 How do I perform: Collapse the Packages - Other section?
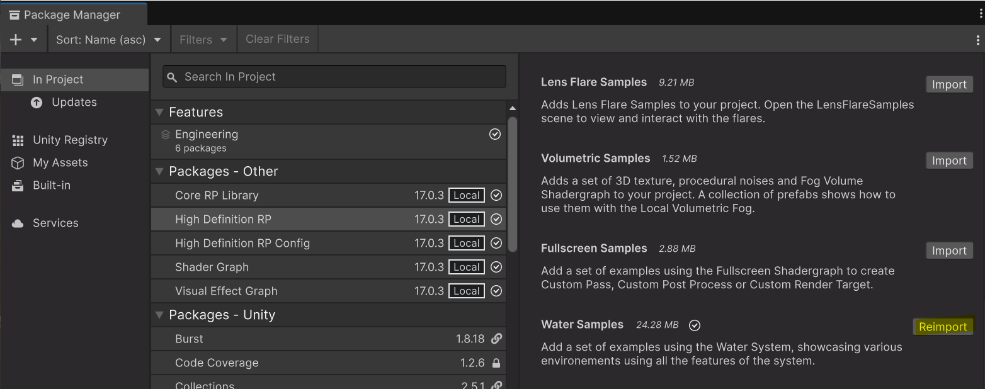click(x=159, y=171)
